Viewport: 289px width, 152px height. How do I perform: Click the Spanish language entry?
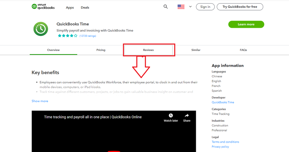217,91
